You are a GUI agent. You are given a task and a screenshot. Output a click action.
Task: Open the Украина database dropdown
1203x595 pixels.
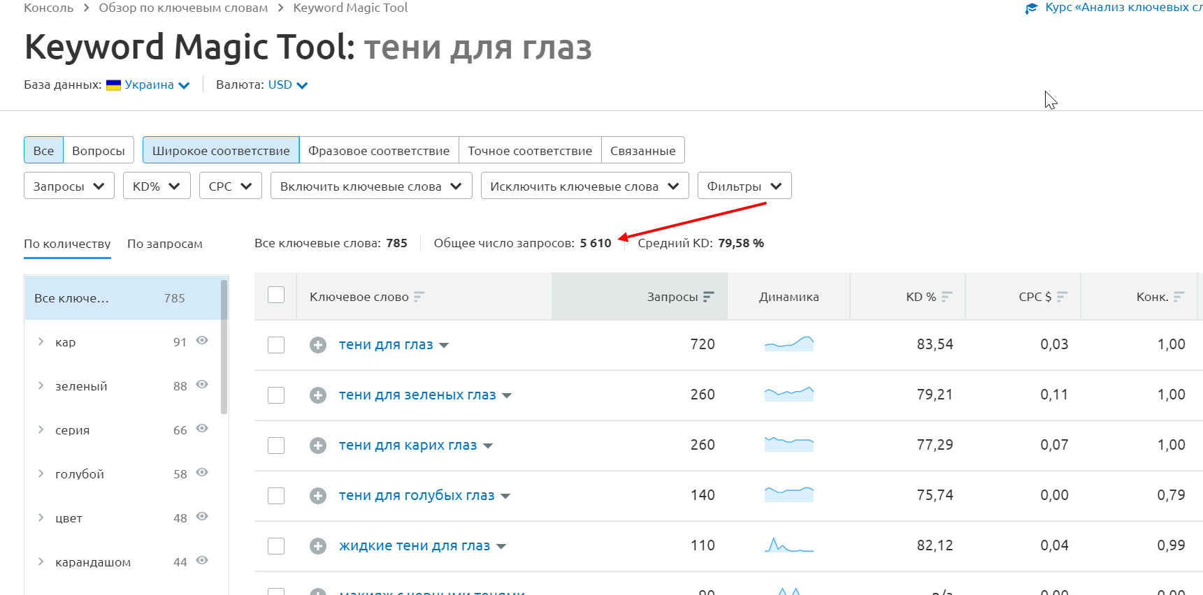point(157,85)
